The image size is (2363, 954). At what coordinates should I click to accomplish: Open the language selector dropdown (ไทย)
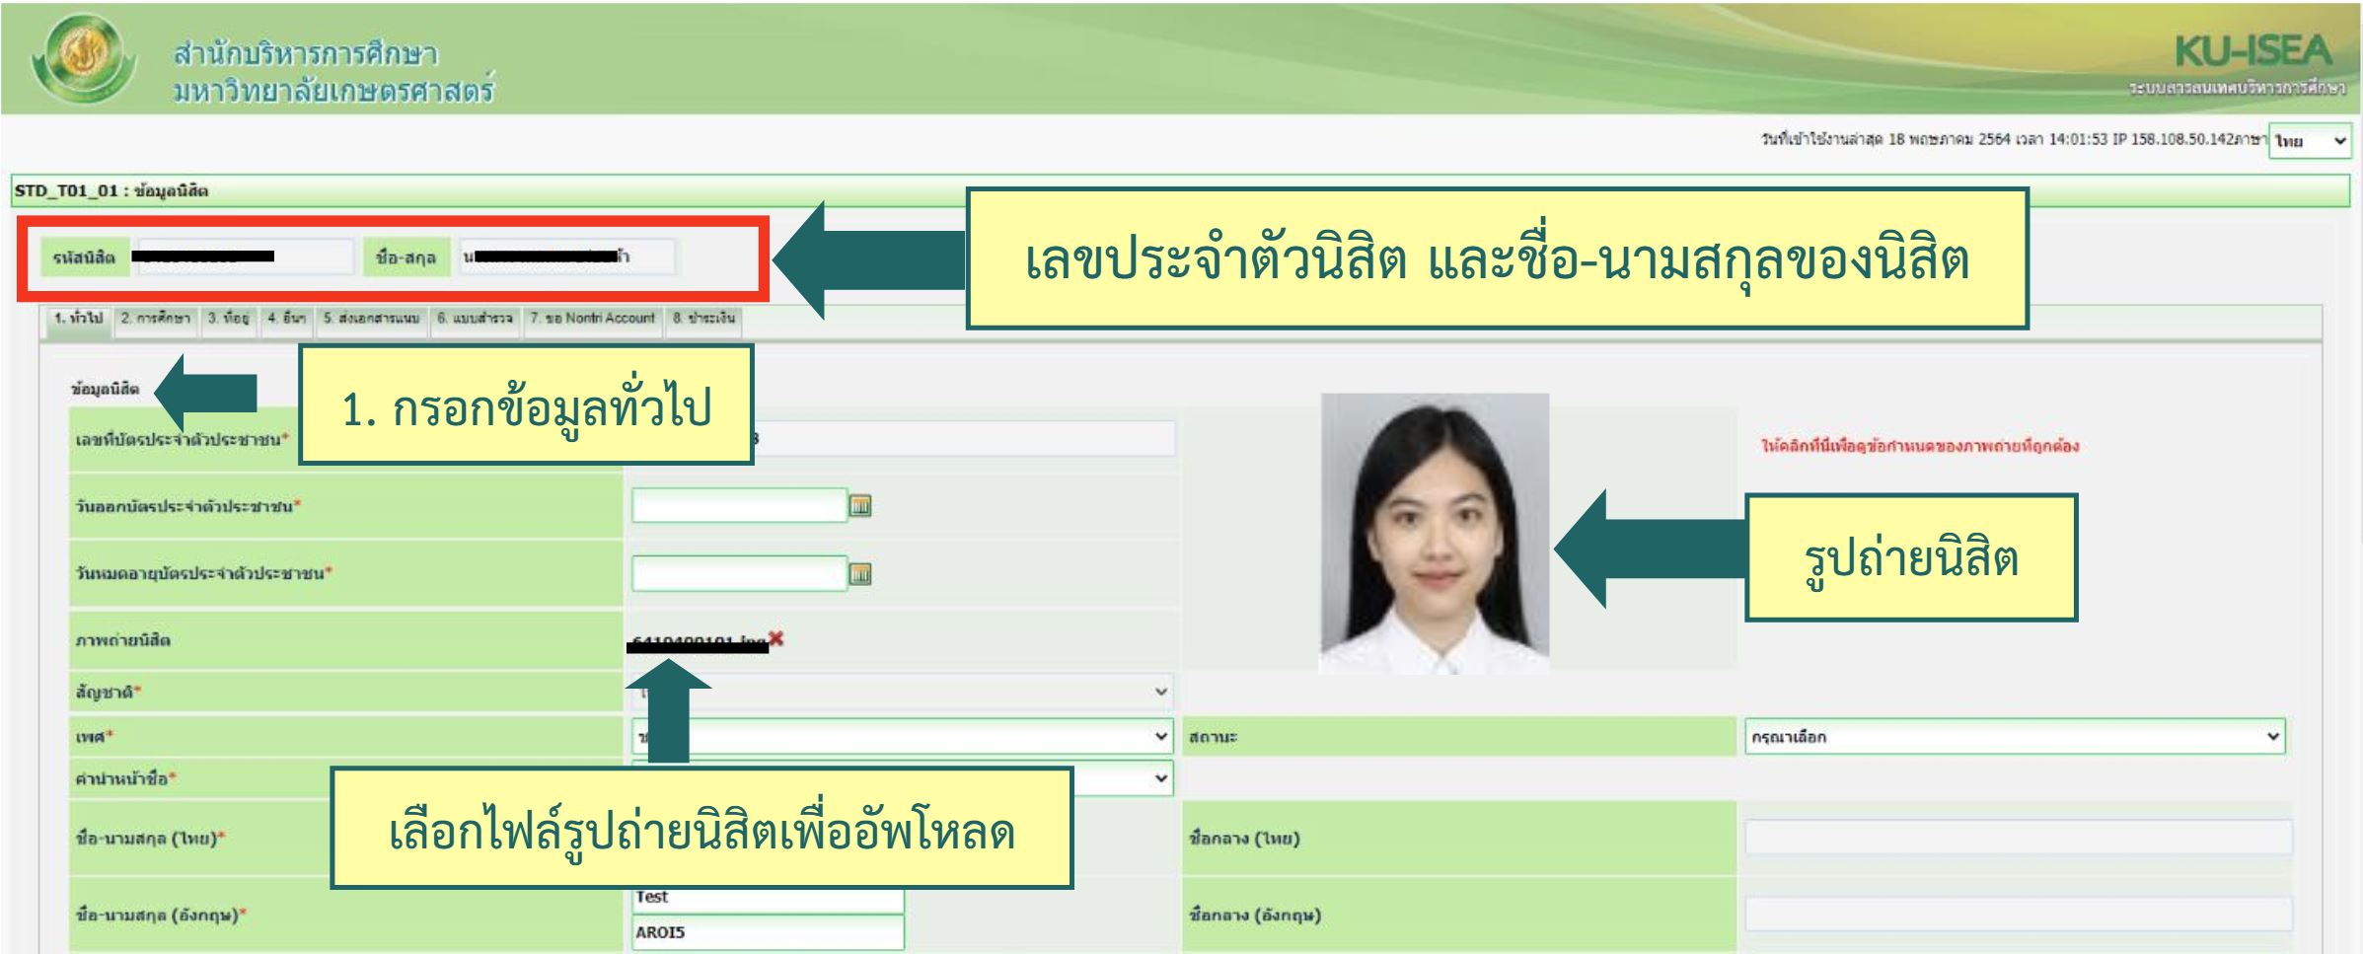click(2309, 141)
